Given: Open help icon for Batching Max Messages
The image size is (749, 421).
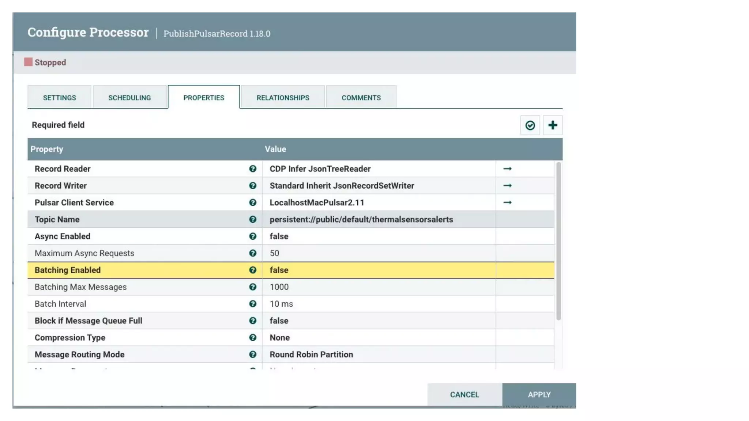Looking at the screenshot, I should pyautogui.click(x=253, y=287).
